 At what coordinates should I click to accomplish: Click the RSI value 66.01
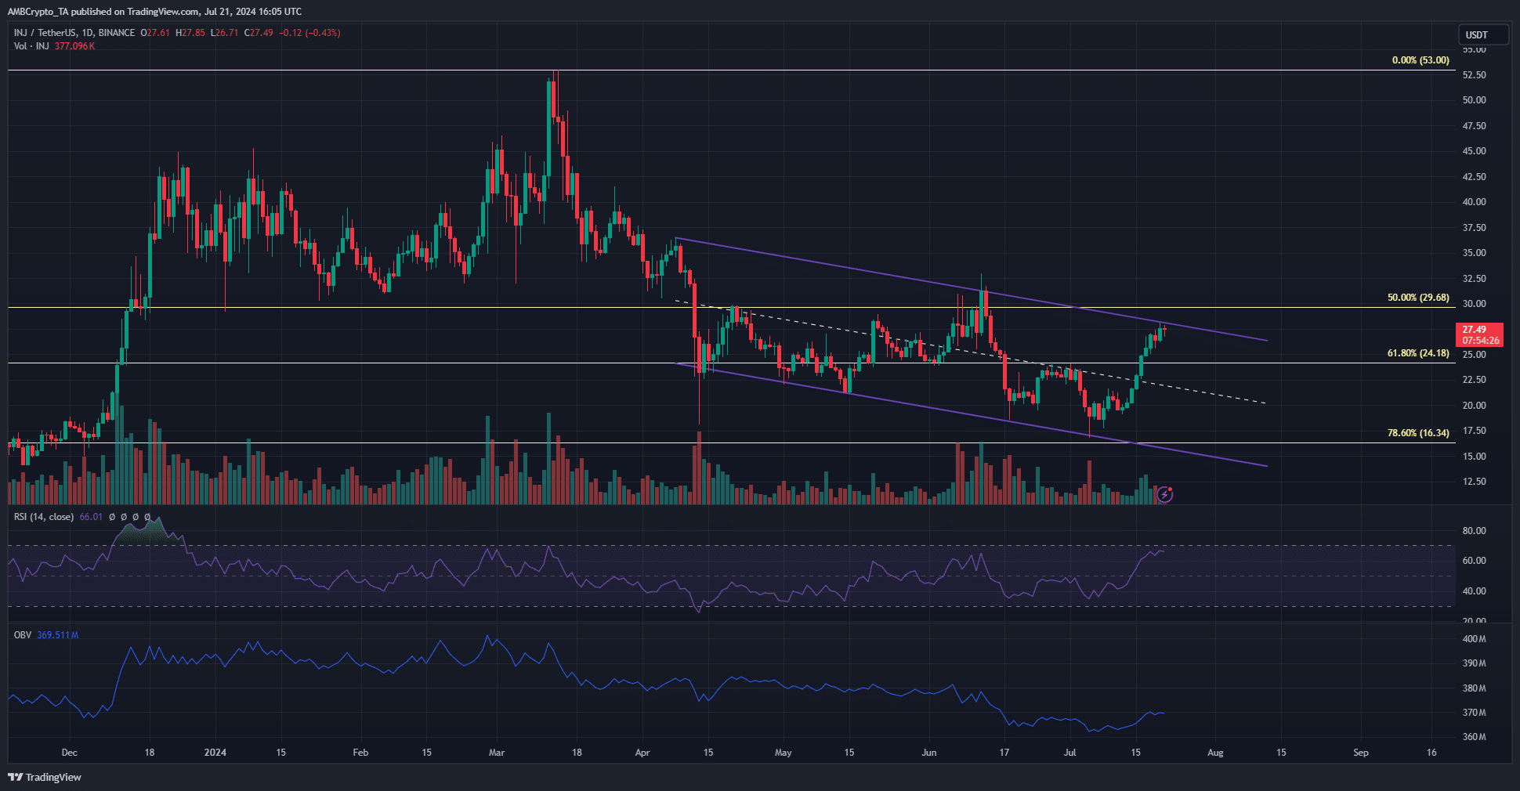point(91,517)
